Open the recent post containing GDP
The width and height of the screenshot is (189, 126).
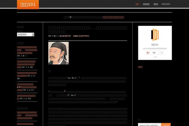[x=27, y=87]
